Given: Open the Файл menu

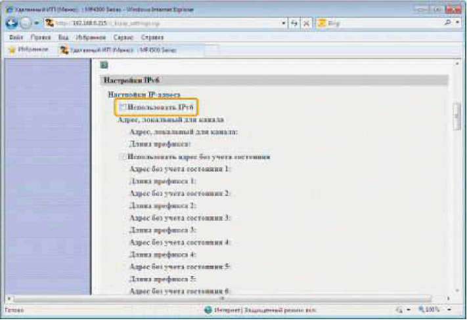Looking at the screenshot, I should 16,37.
